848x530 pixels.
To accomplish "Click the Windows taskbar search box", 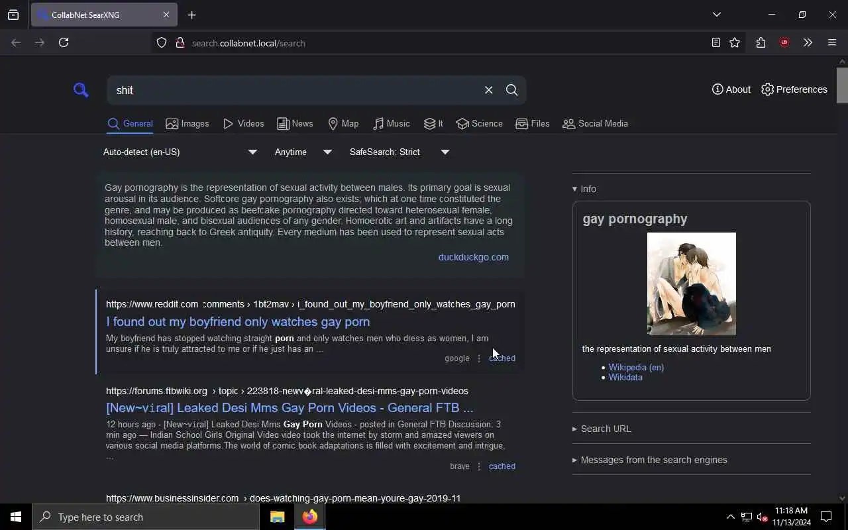I will coord(146,517).
